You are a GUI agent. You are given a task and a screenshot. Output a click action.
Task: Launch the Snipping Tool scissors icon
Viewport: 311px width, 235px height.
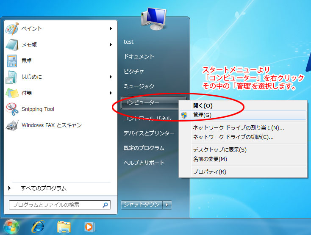coord(12,109)
